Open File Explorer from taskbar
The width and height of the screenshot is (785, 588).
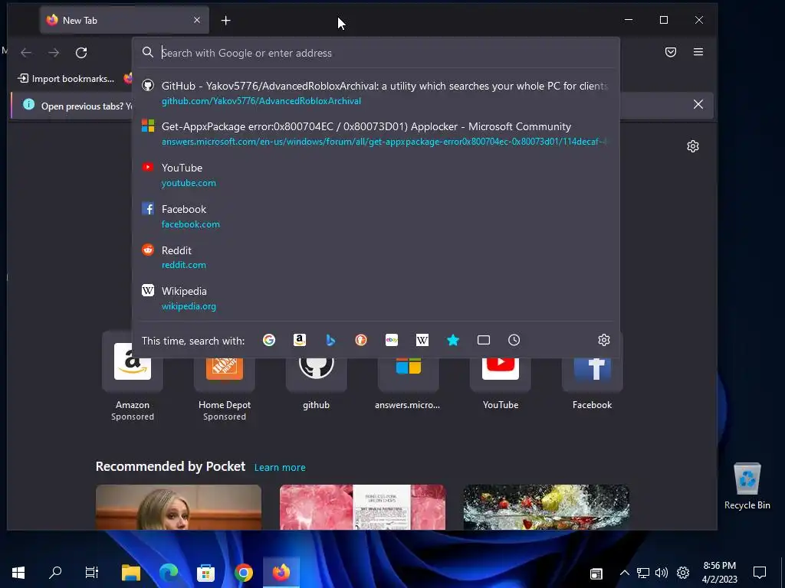[130, 573]
